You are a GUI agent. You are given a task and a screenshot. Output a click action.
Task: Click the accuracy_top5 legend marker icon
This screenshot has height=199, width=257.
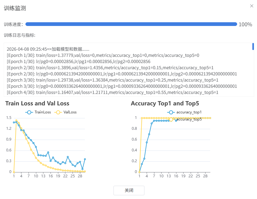pyautogui.click(x=171, y=119)
